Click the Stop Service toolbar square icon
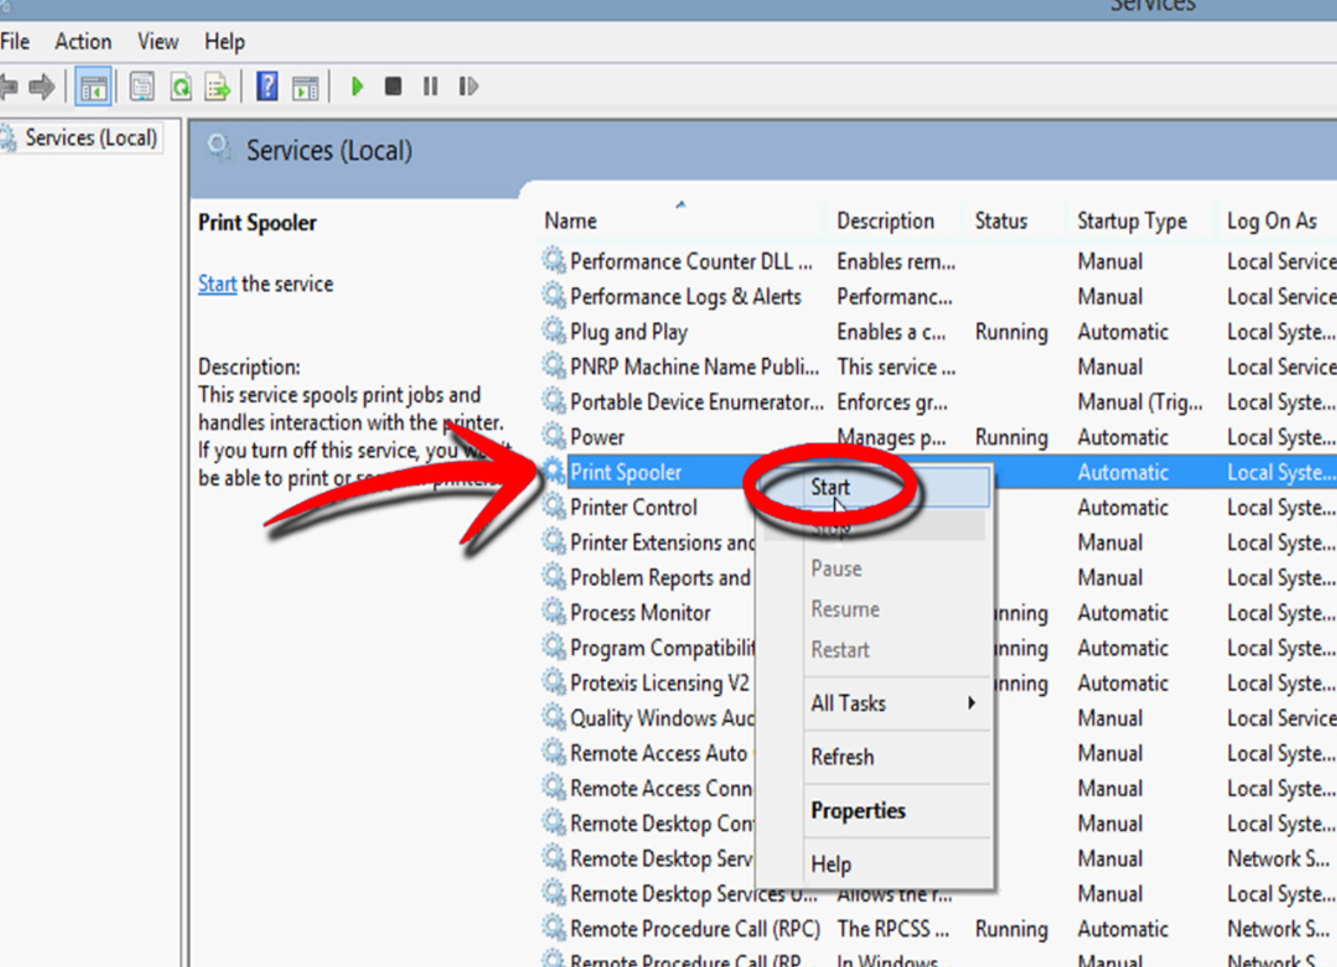1337x967 pixels. pyautogui.click(x=393, y=87)
